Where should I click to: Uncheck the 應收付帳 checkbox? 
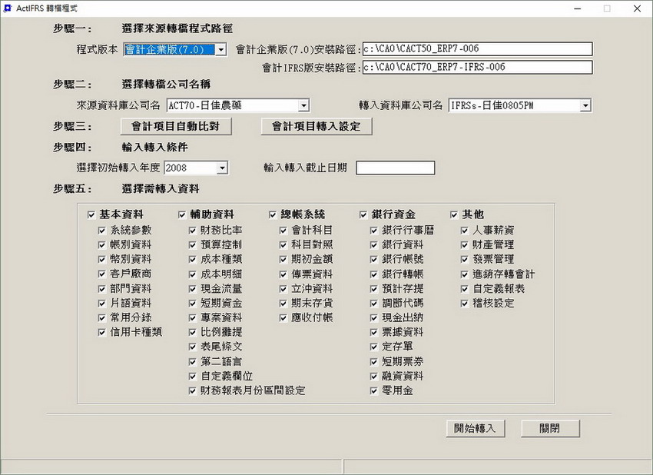[283, 318]
